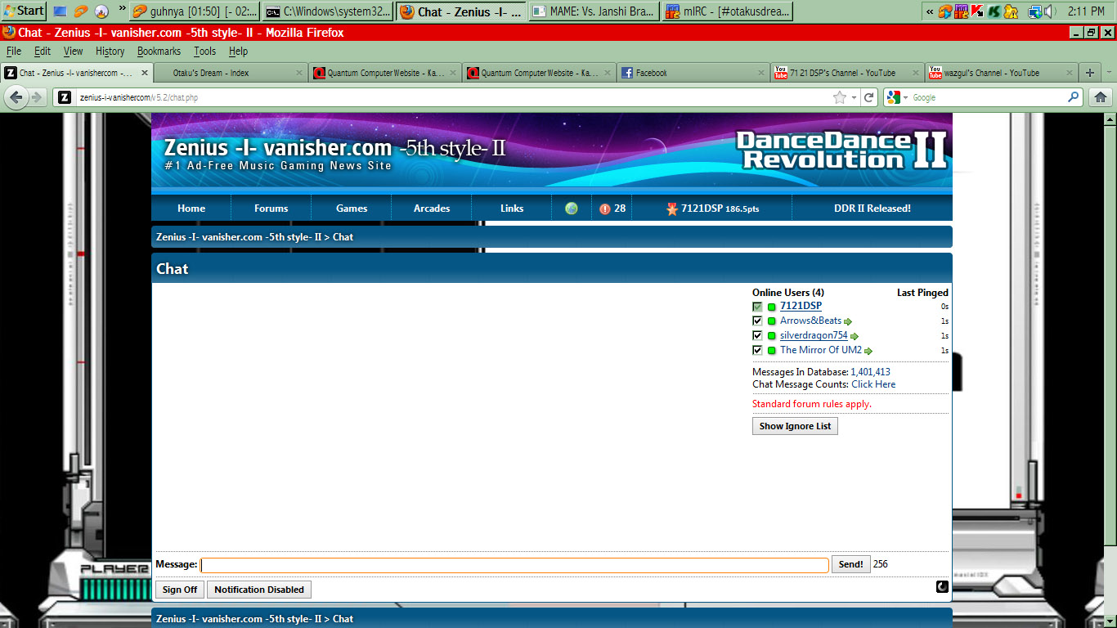This screenshot has height=628, width=1117.
Task: Click the Click Here message counts link
Action: pyautogui.click(x=873, y=384)
